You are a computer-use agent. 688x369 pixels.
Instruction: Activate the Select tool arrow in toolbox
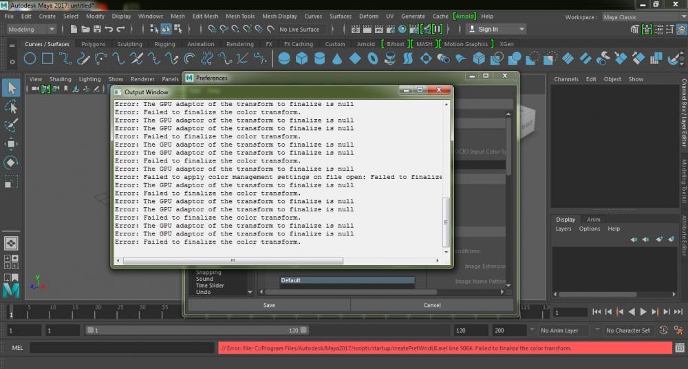11,87
